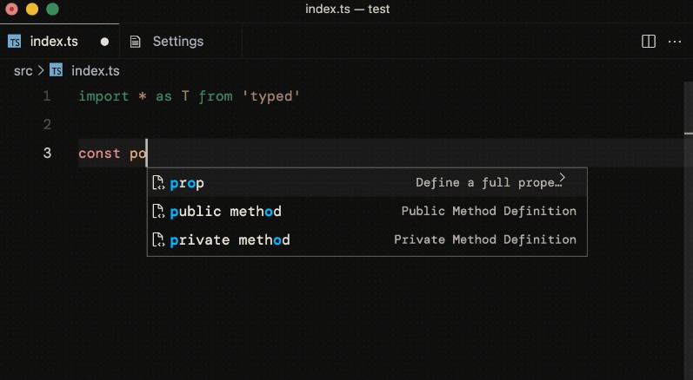This screenshot has height=380, width=693.
Task: Click the green maximize window button
Action: tap(52, 10)
